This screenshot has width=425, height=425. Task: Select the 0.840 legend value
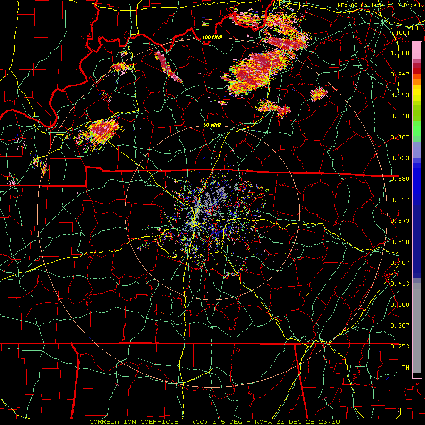click(400, 116)
